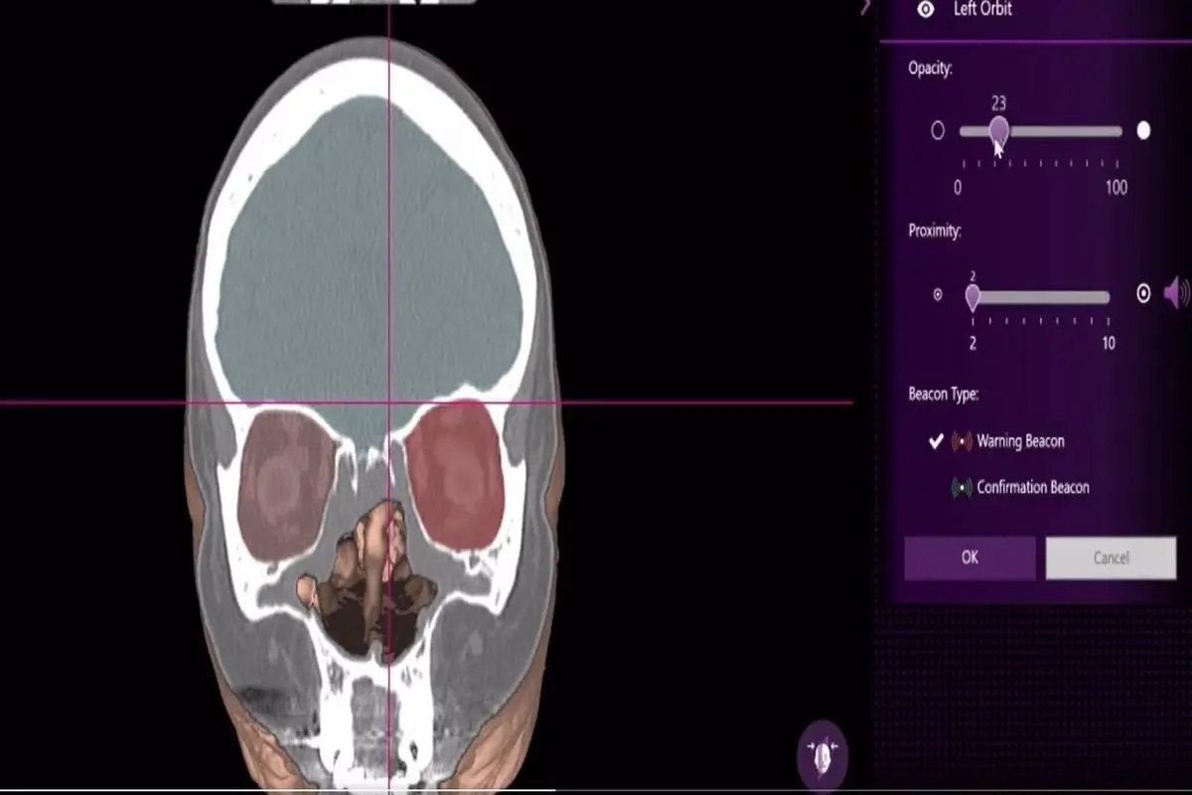Click the Opacity slider handle at 23
The image size is (1192, 795).
point(998,129)
